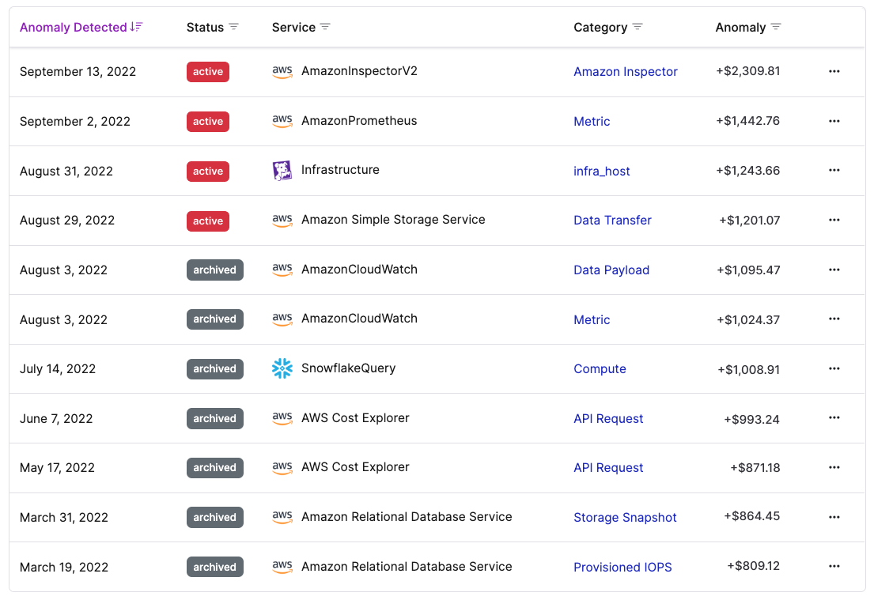The image size is (874, 600).
Task: Click the +$1,243.66 anomaly amount
Action: [748, 171]
